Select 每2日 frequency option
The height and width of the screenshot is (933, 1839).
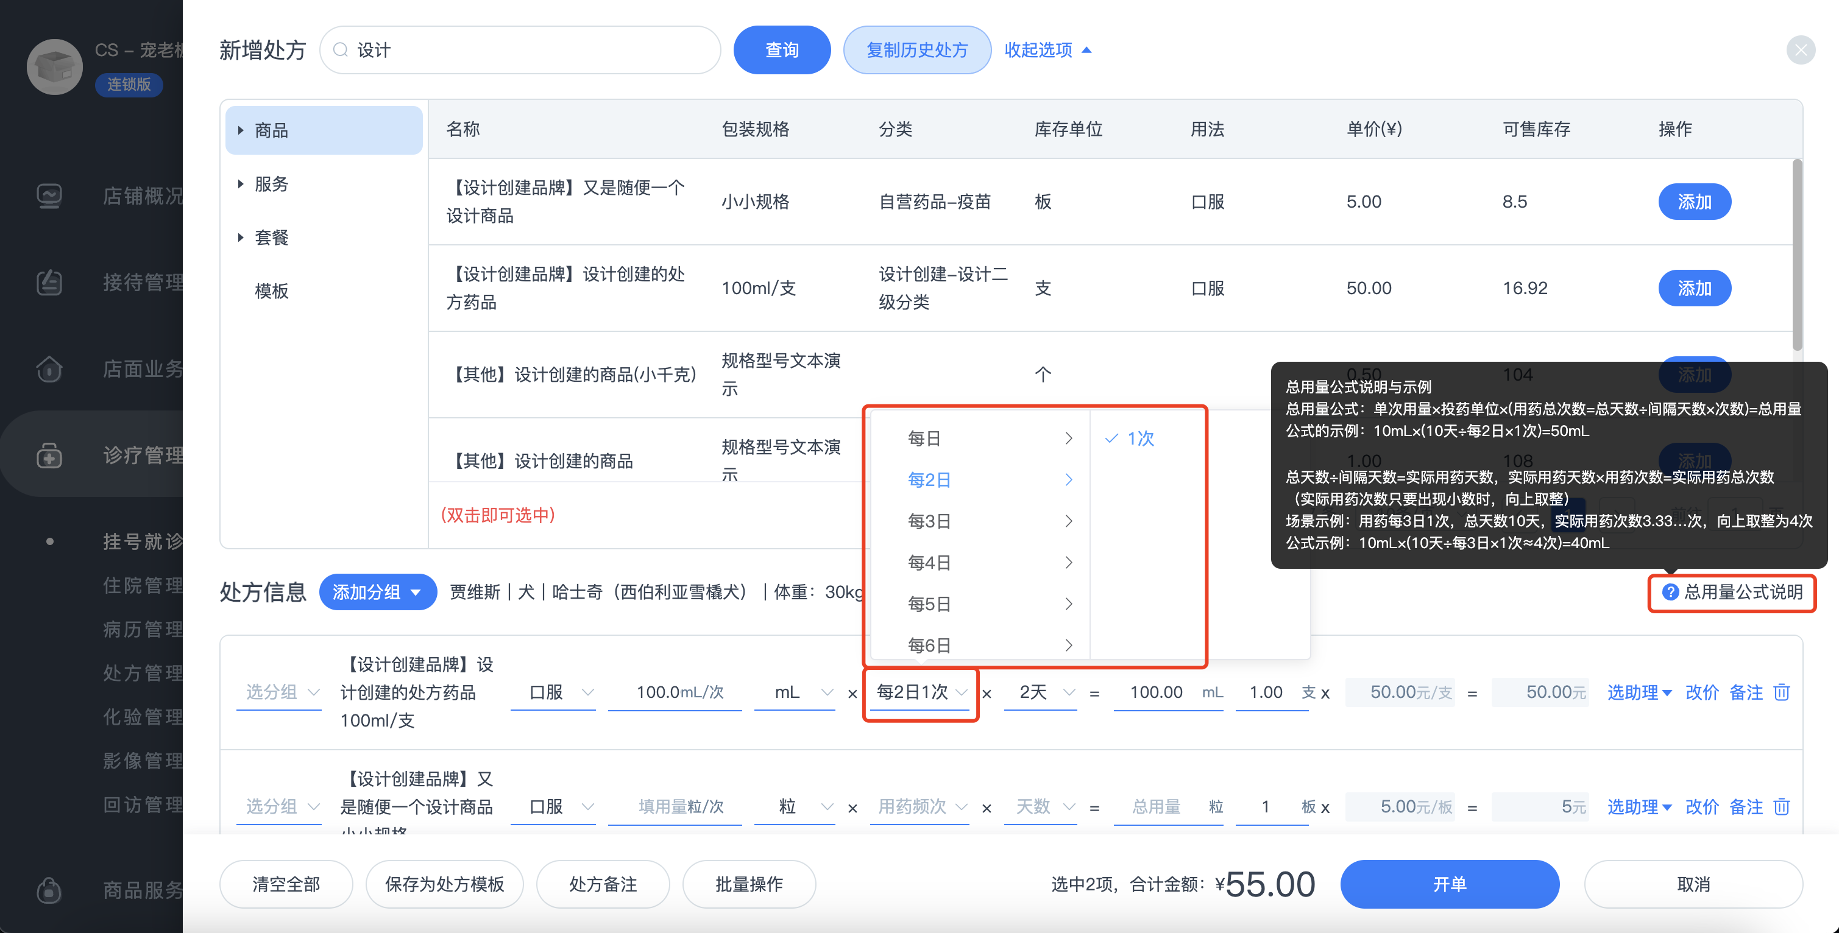tap(979, 479)
